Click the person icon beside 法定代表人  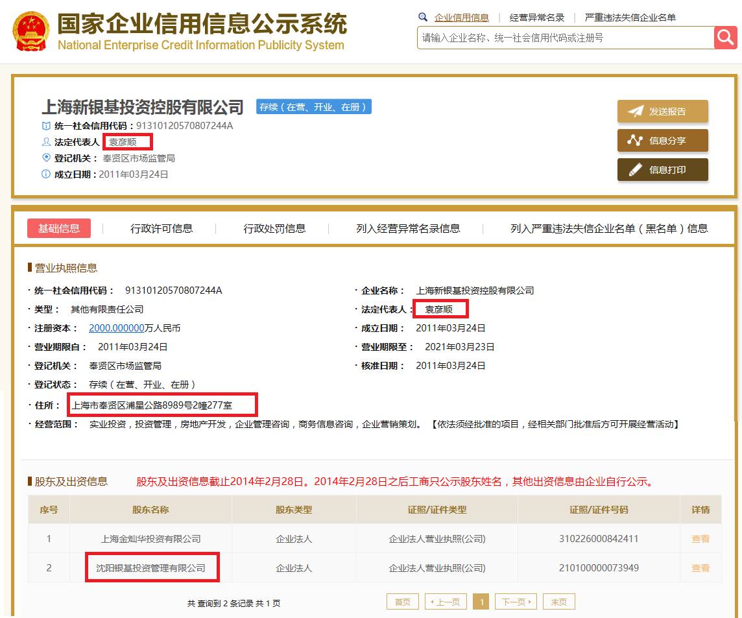46,142
